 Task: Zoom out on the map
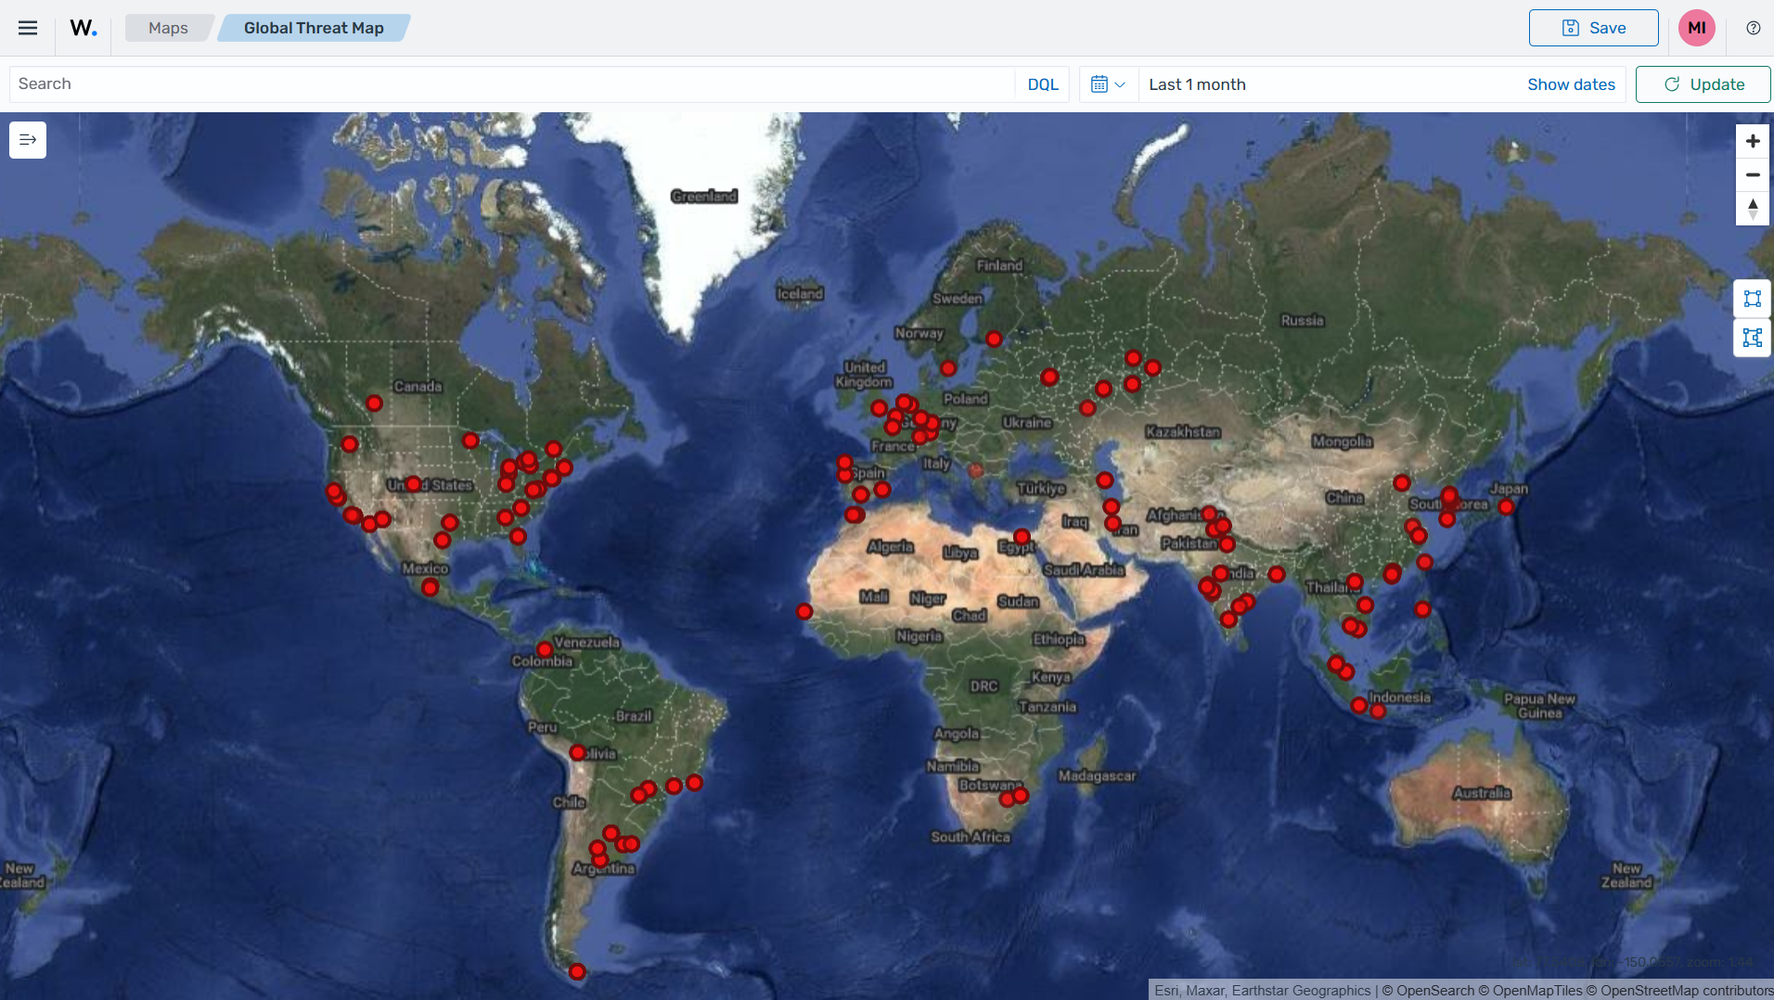click(1753, 174)
